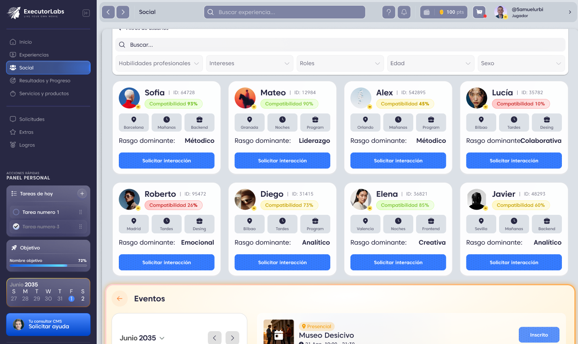Open Extras in the sidebar
Image resolution: width=578 pixels, height=344 pixels.
tap(48, 132)
